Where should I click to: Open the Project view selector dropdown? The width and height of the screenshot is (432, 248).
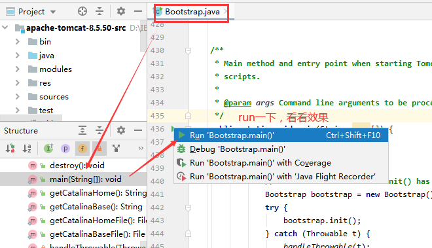[53, 12]
